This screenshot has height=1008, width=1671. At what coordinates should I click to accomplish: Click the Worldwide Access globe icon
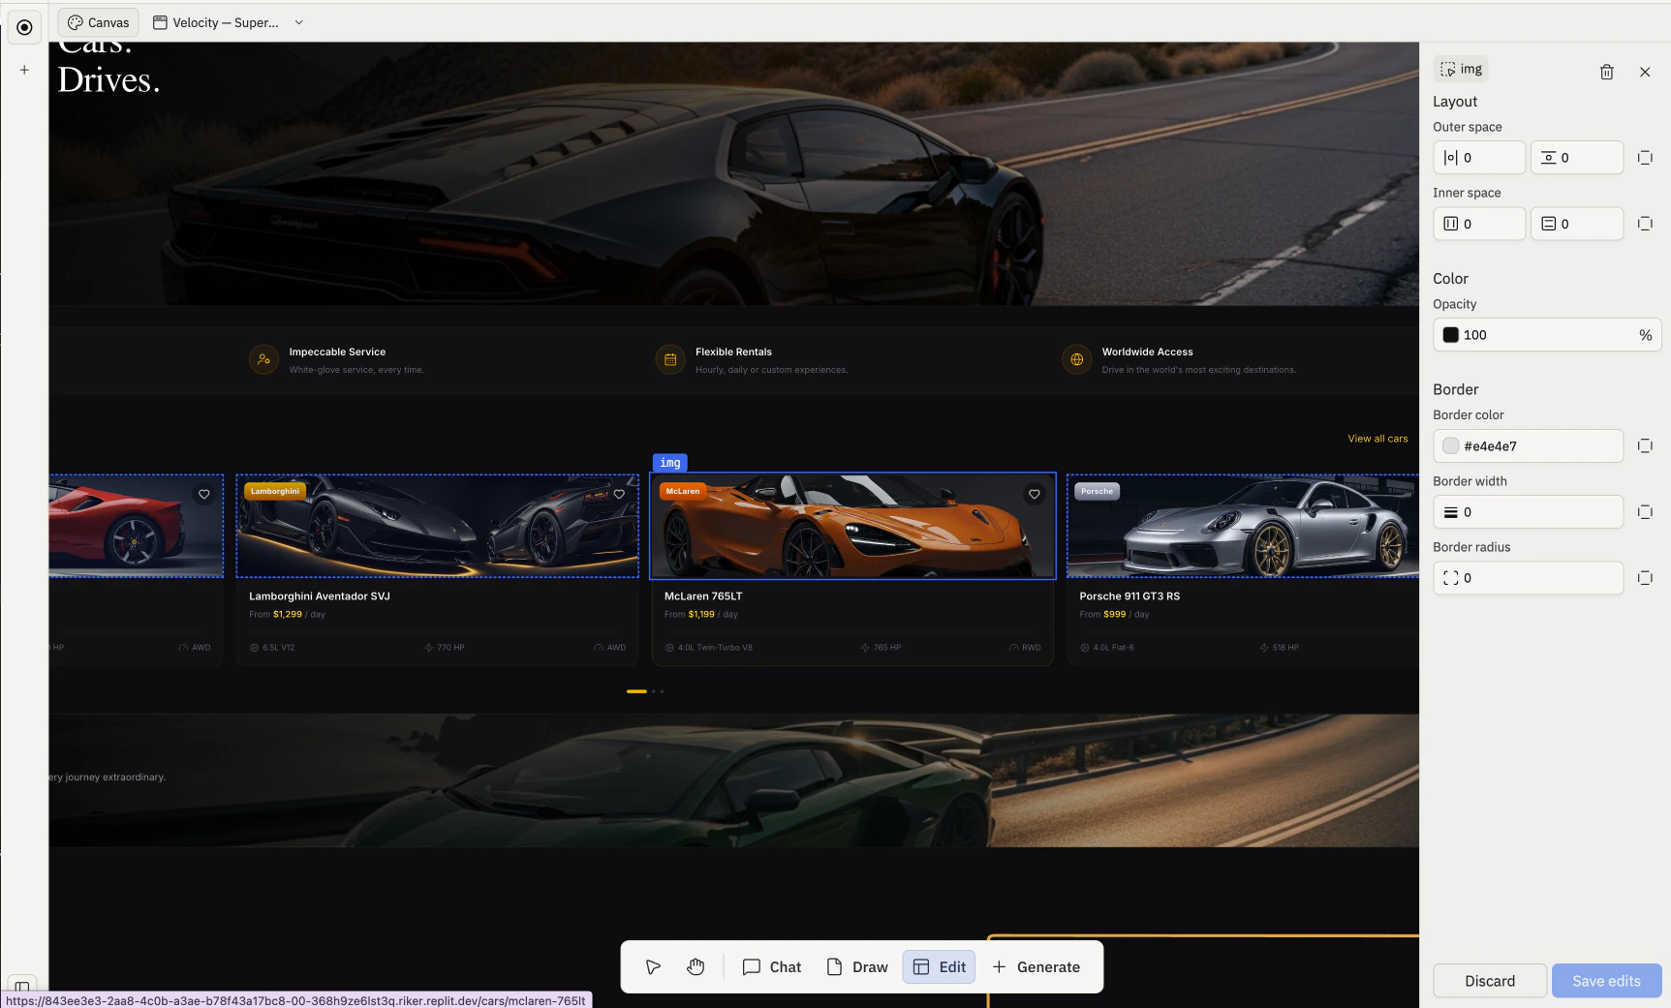click(x=1076, y=359)
